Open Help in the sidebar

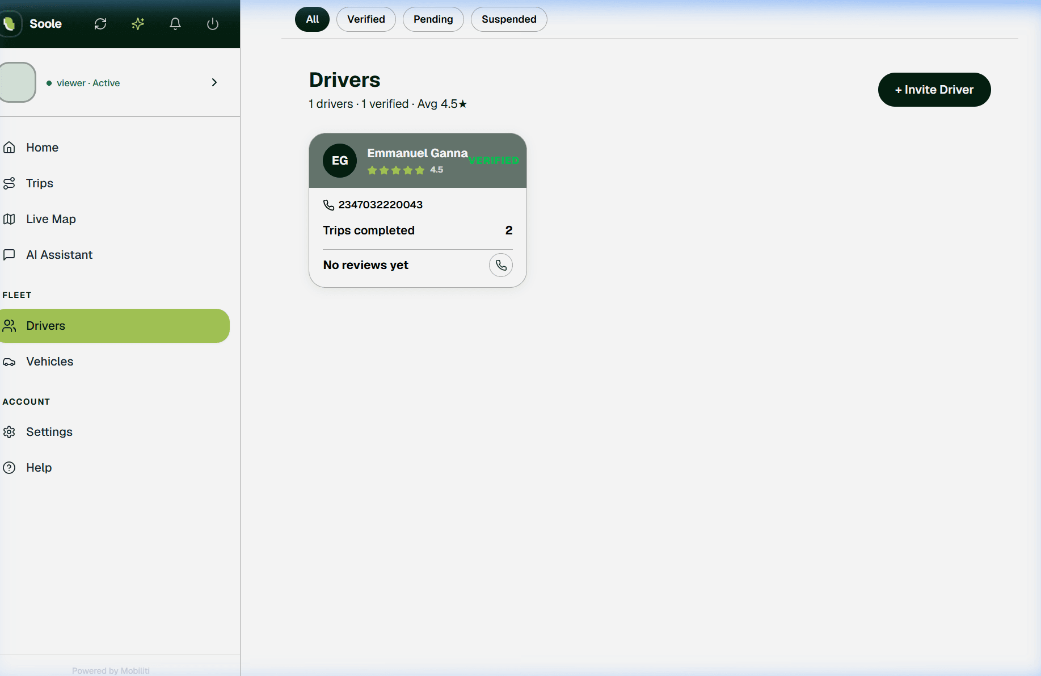tap(115, 468)
